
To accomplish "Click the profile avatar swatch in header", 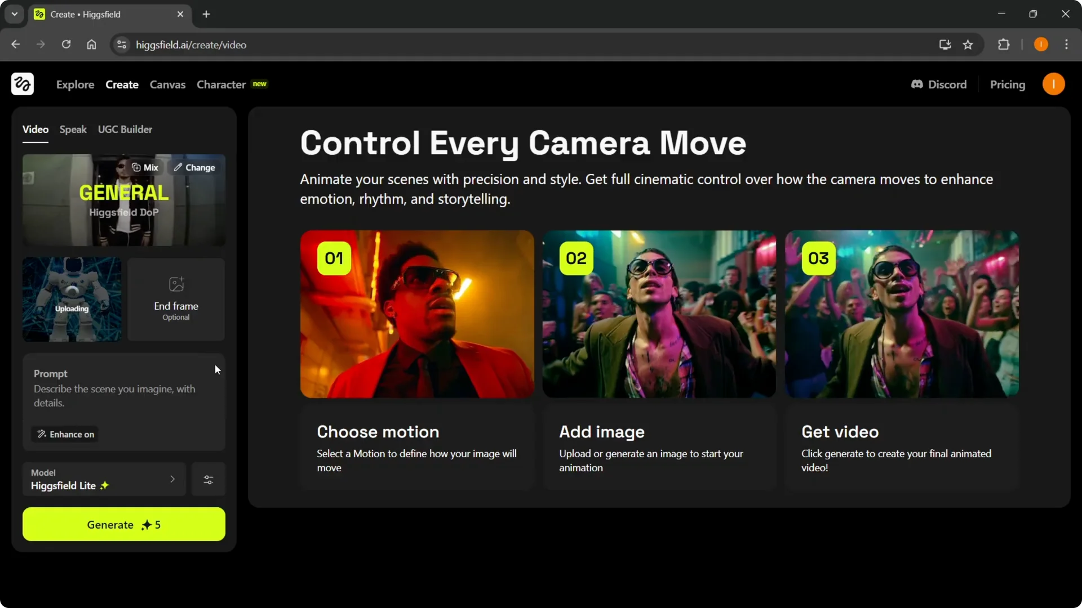I will [x=1054, y=84].
